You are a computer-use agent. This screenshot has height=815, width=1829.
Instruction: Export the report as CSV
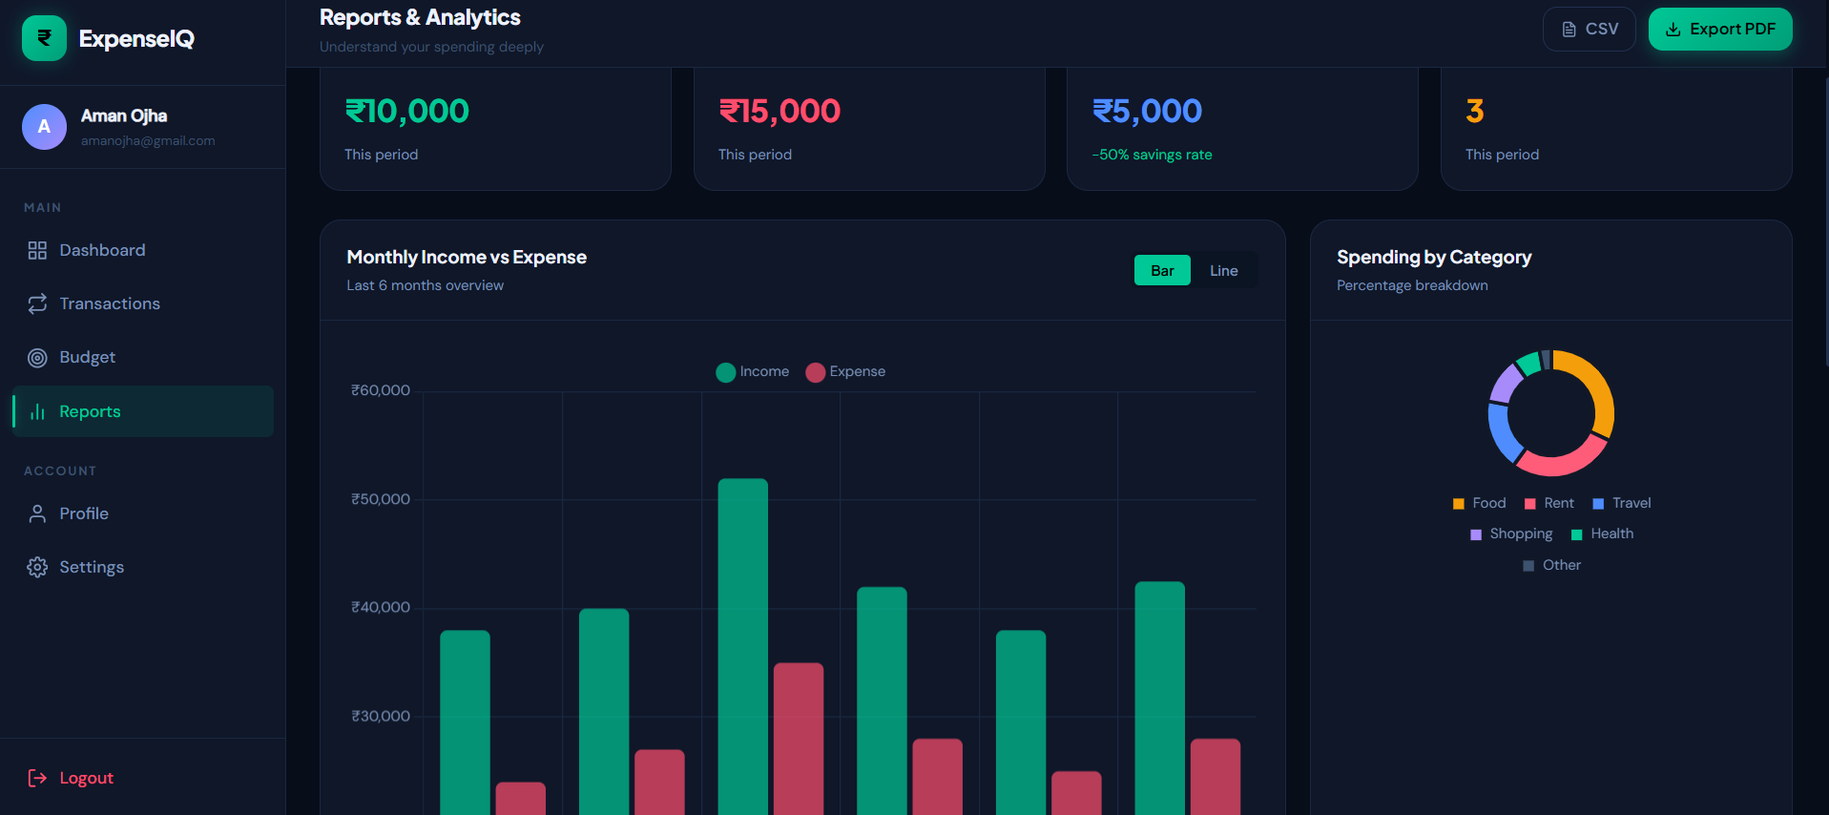pyautogui.click(x=1590, y=30)
